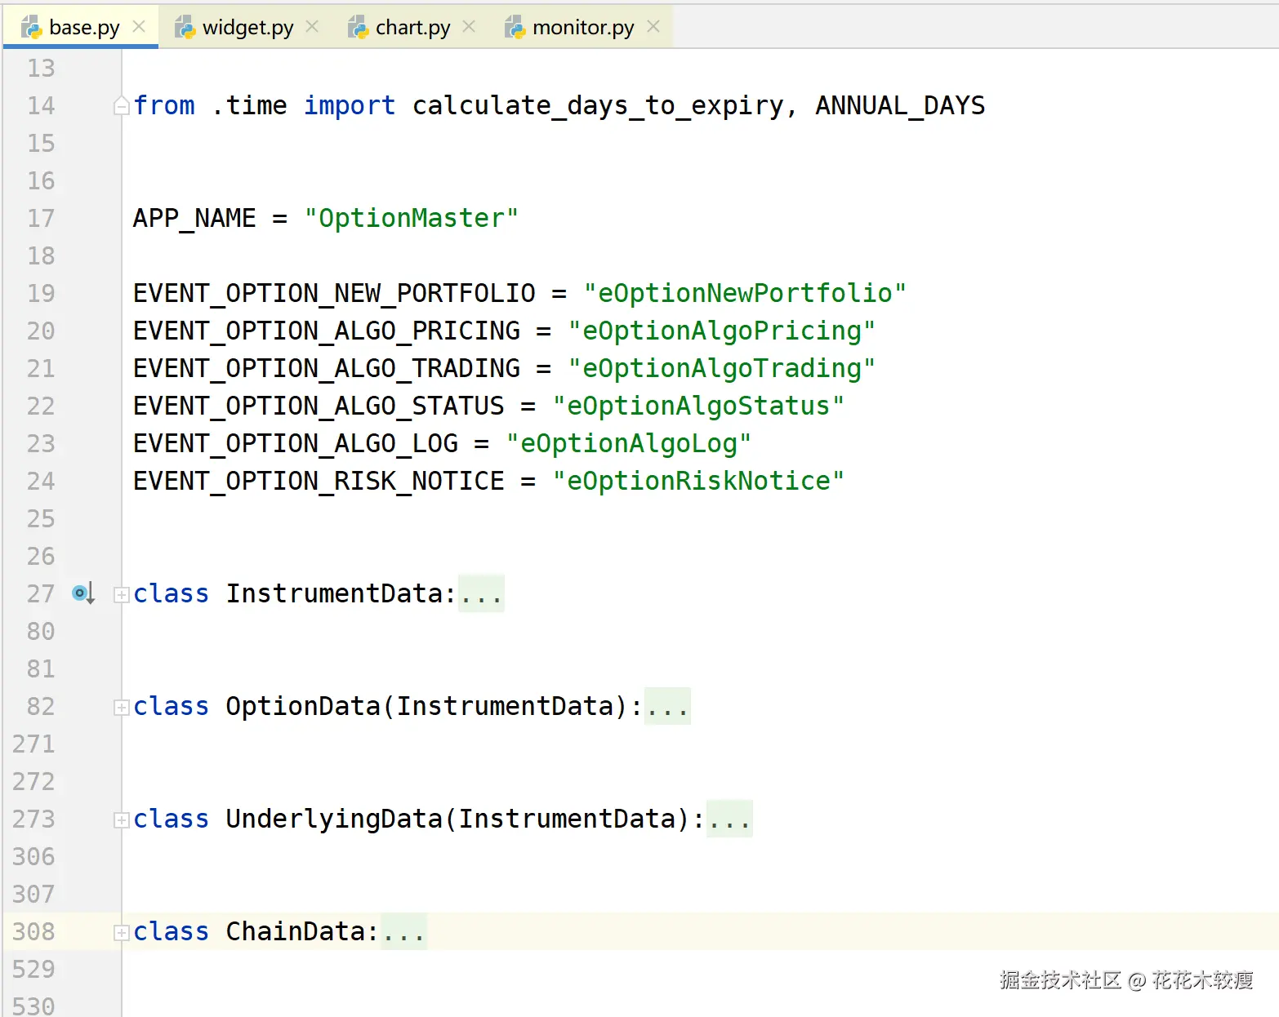The image size is (1279, 1017).
Task: Click EVENT_OPTION_ALGO_TRADING constant name
Action: tap(327, 368)
